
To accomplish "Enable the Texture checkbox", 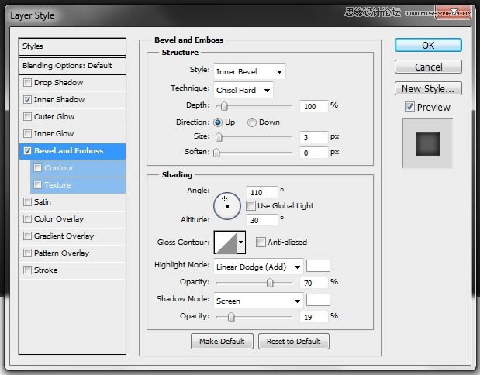I will [x=38, y=184].
